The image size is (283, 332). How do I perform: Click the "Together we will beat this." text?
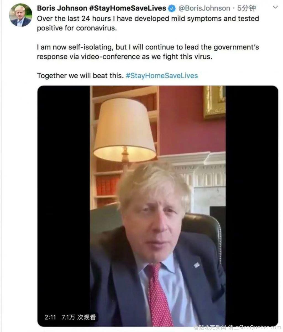(80, 75)
